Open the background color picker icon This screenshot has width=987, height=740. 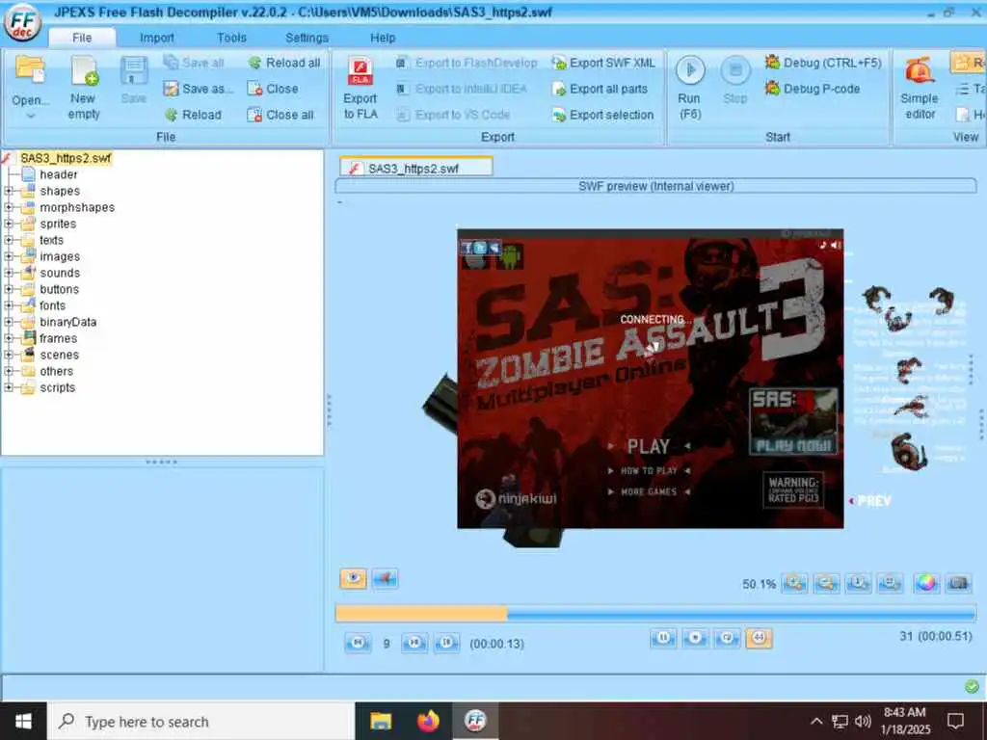click(x=926, y=583)
